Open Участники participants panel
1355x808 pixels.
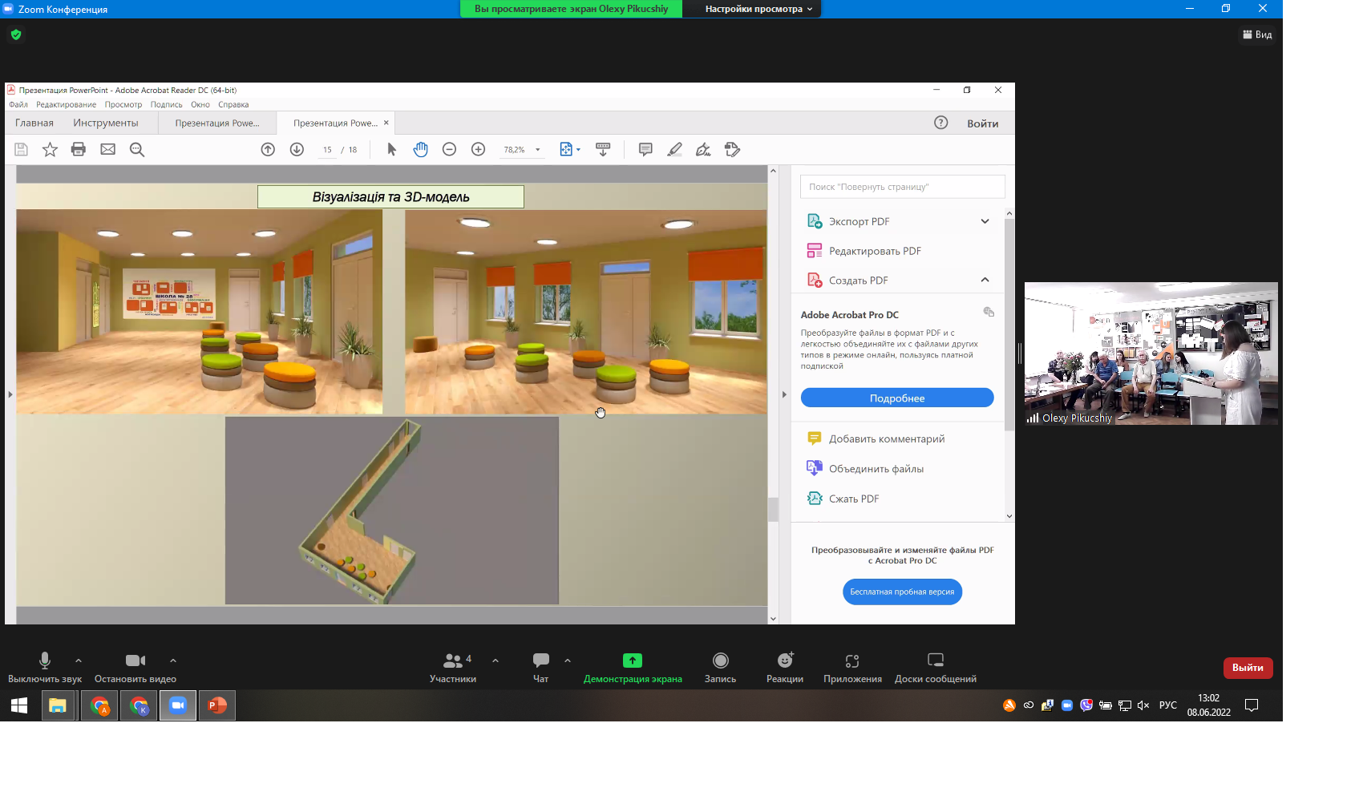coord(453,667)
